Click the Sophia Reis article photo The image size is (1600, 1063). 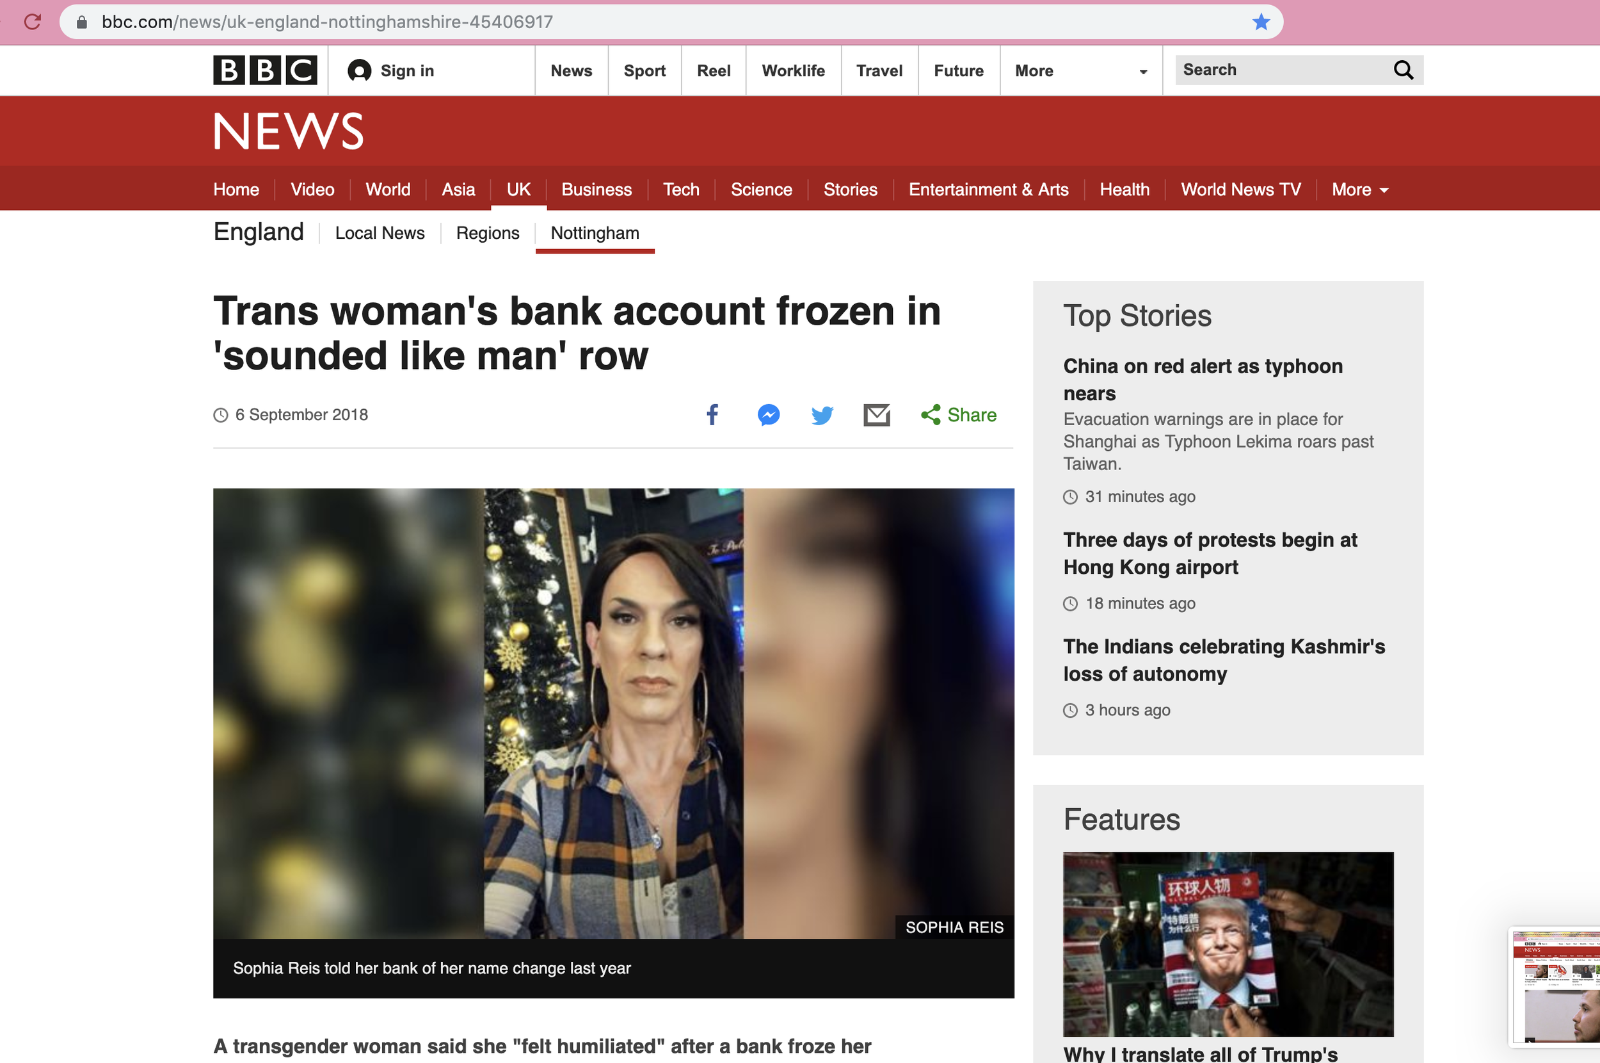click(614, 713)
